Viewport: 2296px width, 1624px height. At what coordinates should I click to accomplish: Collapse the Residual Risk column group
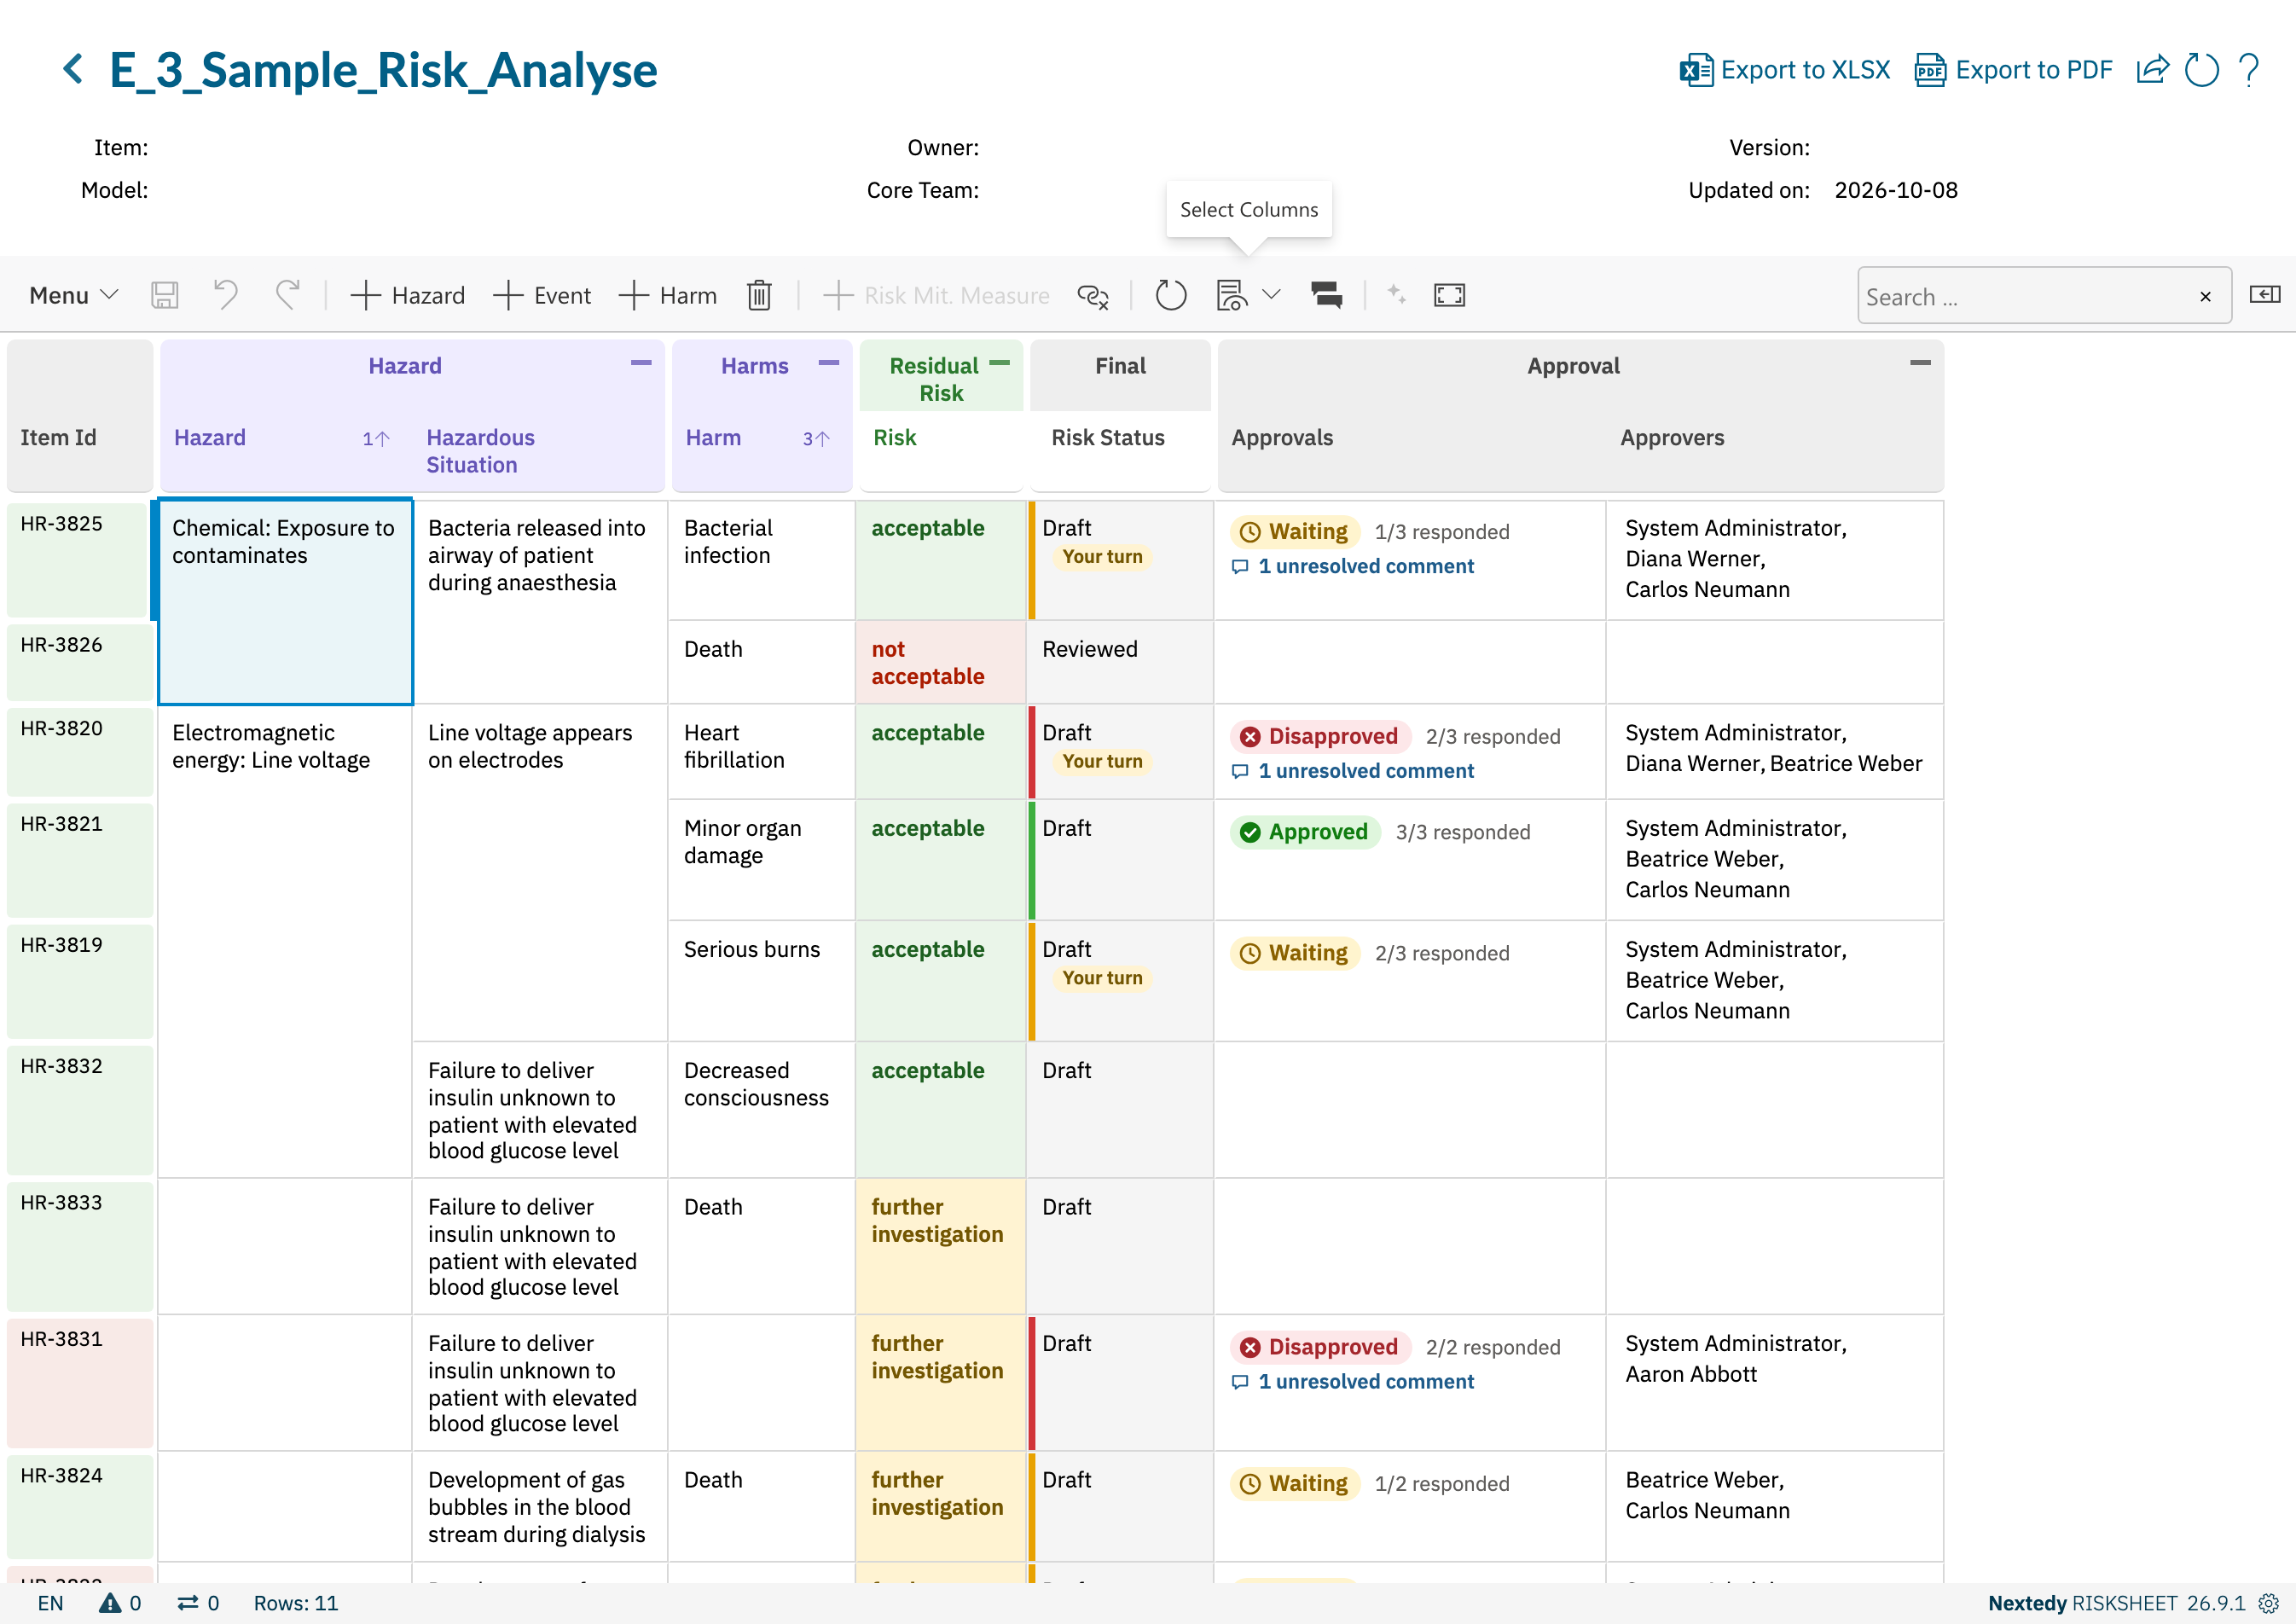coord(1000,363)
